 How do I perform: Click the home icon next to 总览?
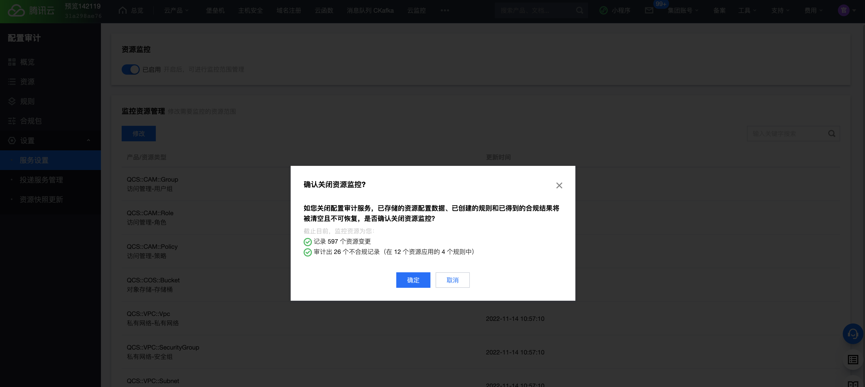point(123,10)
